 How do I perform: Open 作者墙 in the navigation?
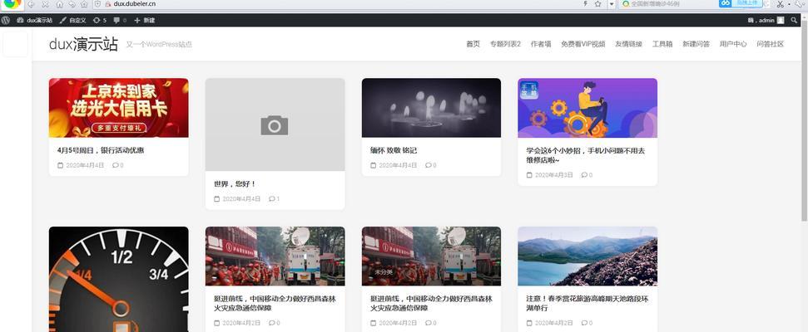[541, 44]
